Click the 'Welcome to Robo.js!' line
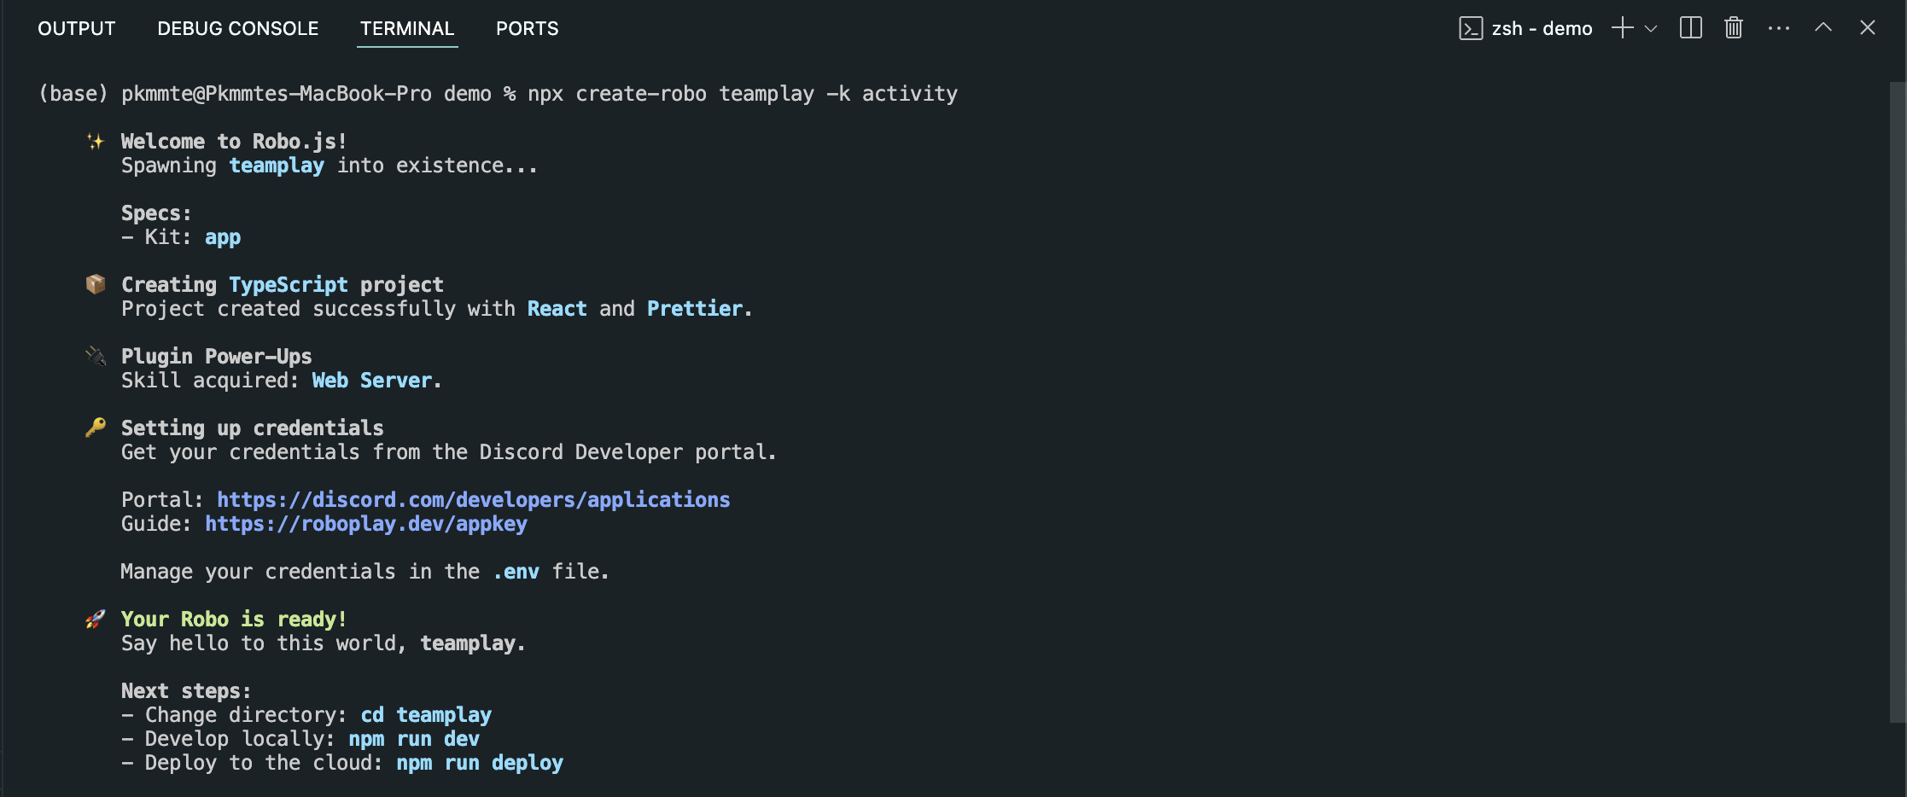 (x=234, y=141)
